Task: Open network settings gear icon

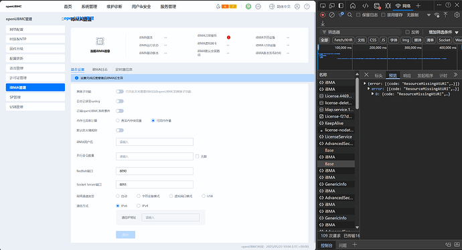Action: 457,15
